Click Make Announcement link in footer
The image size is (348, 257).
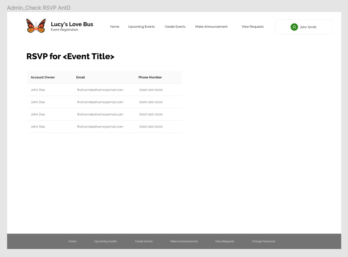click(184, 241)
